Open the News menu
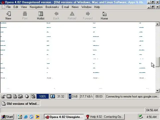Viewport: 160px width, 120px height. [75, 7]
